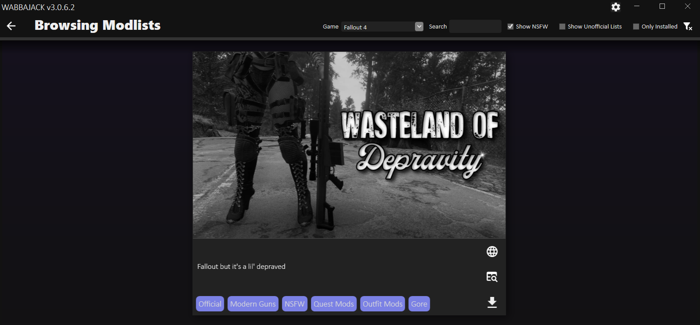Go back using the left arrow icon

coord(11,26)
